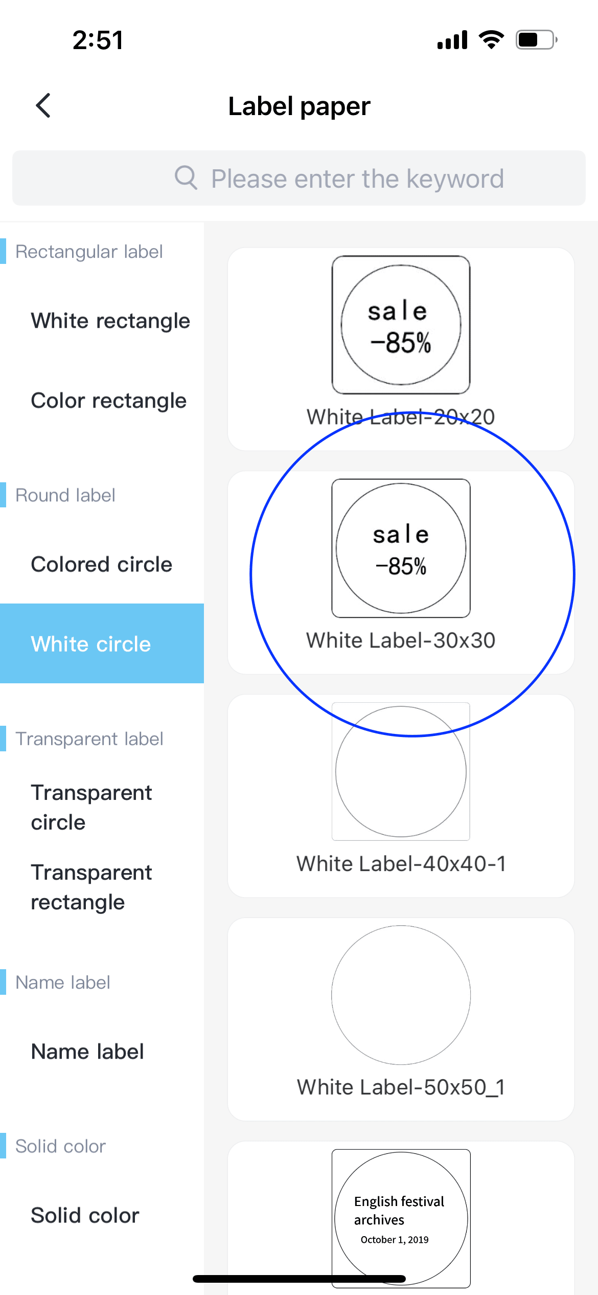Choose the White Label-20x20 template
This screenshot has width=598, height=1295.
point(401,325)
